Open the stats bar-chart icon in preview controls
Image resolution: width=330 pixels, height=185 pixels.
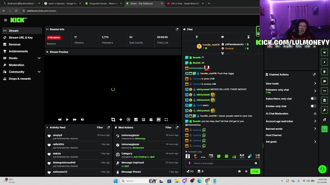tap(136, 120)
